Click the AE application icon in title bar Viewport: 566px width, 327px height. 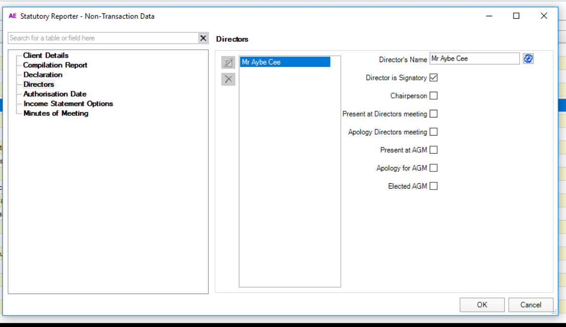12,16
